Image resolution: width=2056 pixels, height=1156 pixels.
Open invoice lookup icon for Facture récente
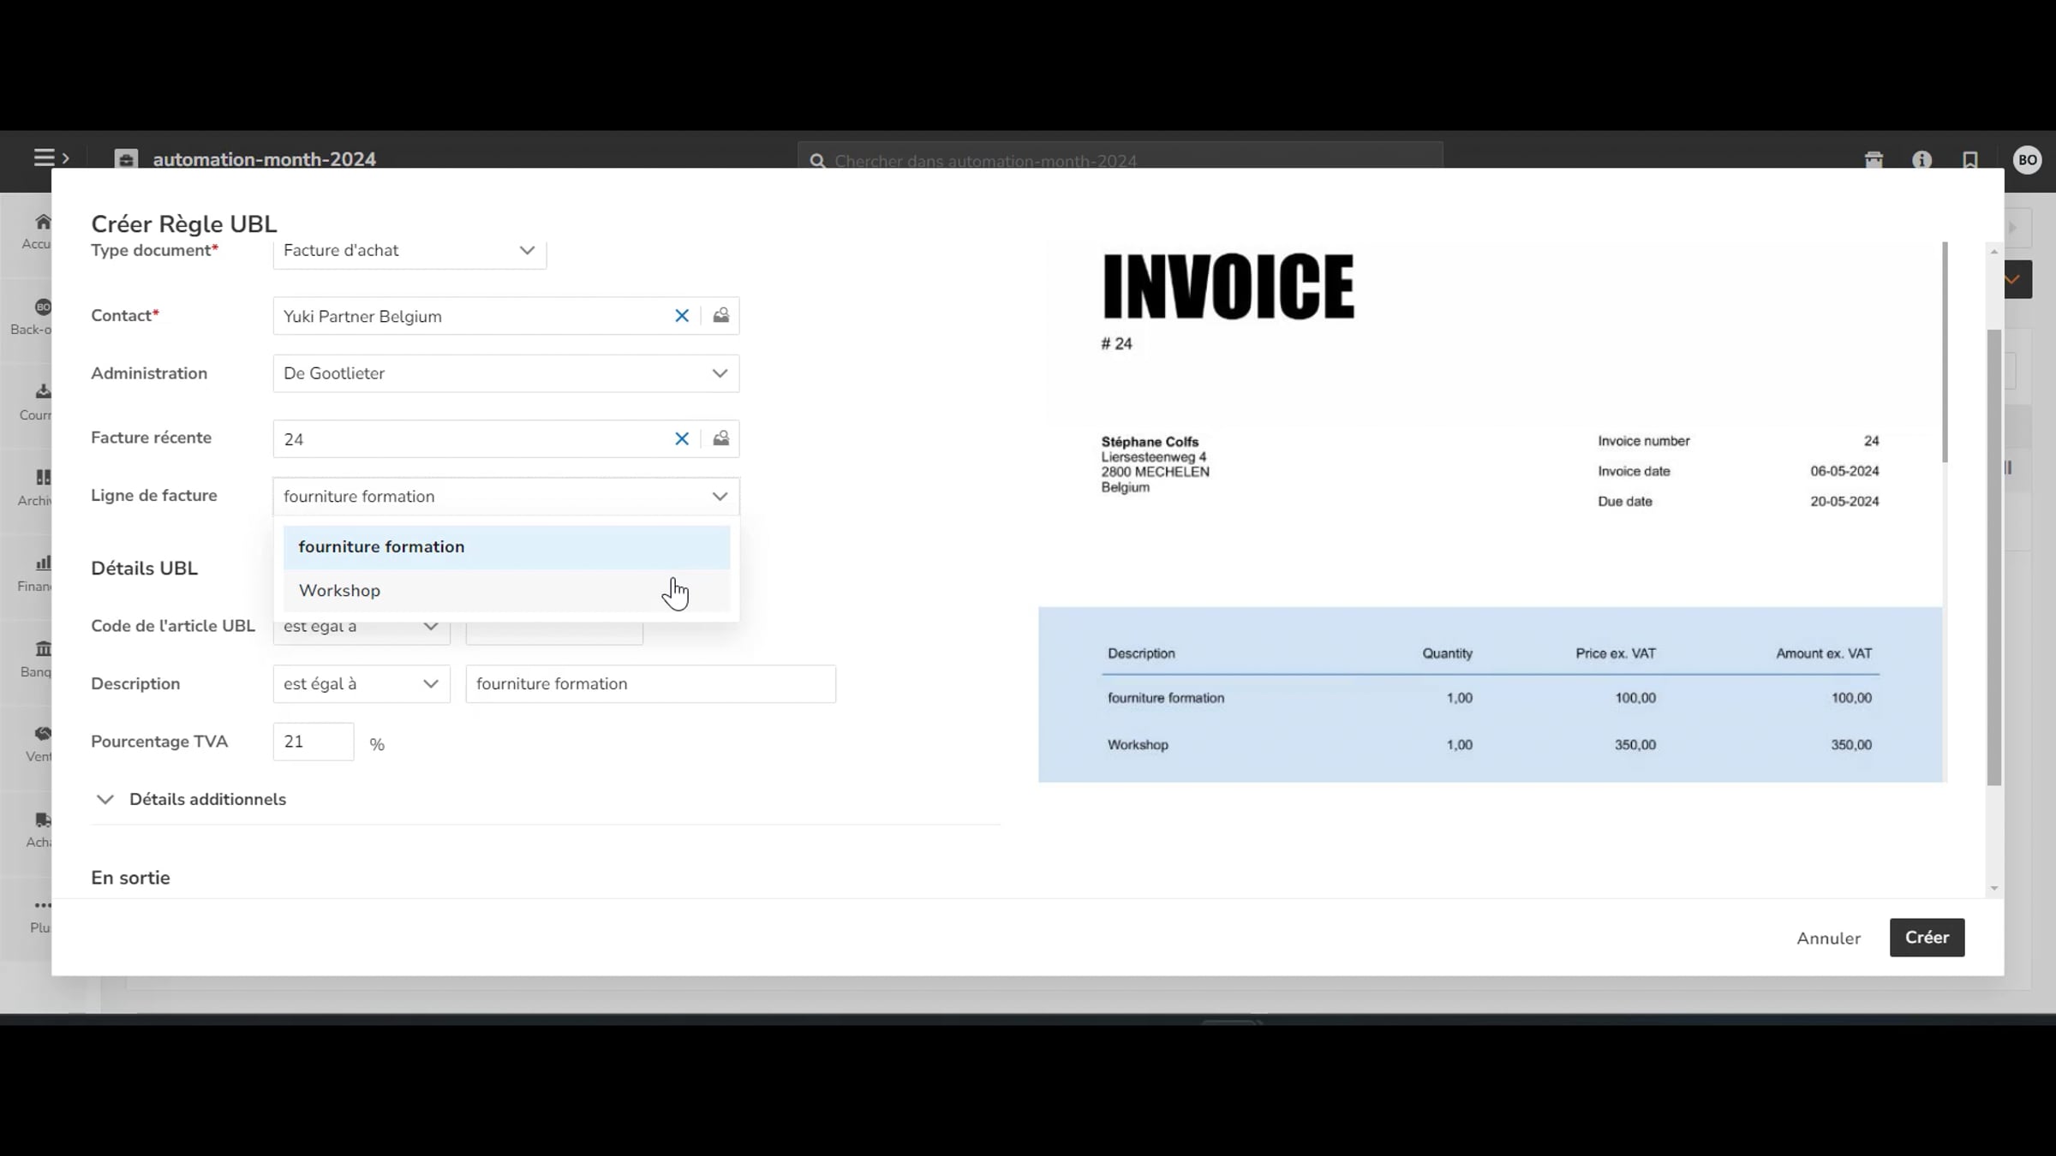click(720, 438)
